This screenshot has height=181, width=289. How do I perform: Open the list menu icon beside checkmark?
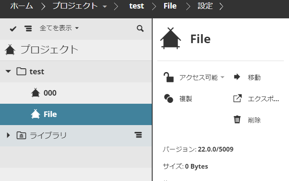coord(28,29)
